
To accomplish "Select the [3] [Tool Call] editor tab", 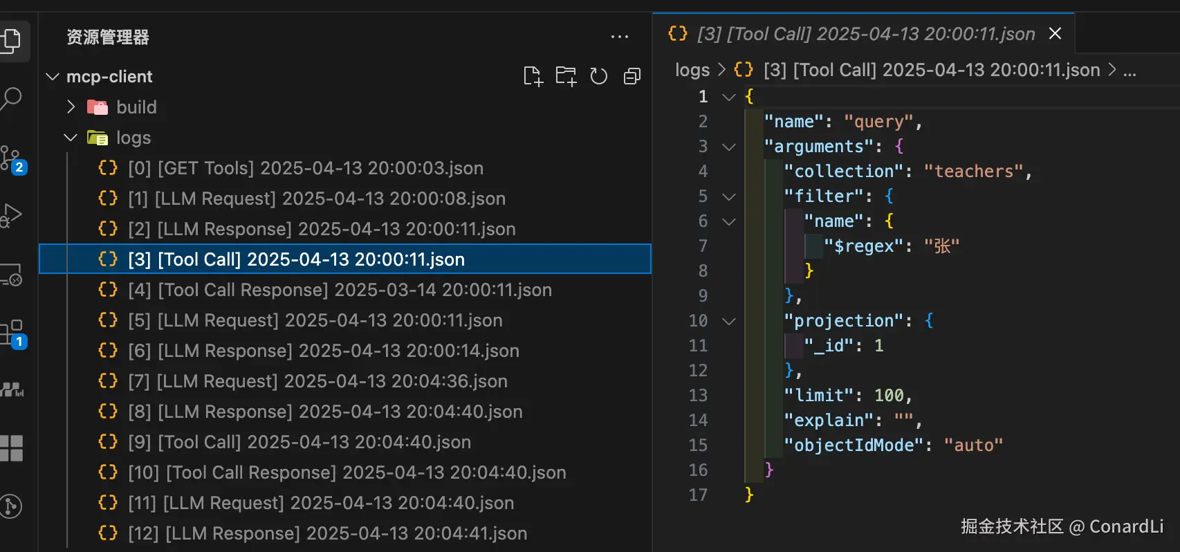I will tap(865, 34).
